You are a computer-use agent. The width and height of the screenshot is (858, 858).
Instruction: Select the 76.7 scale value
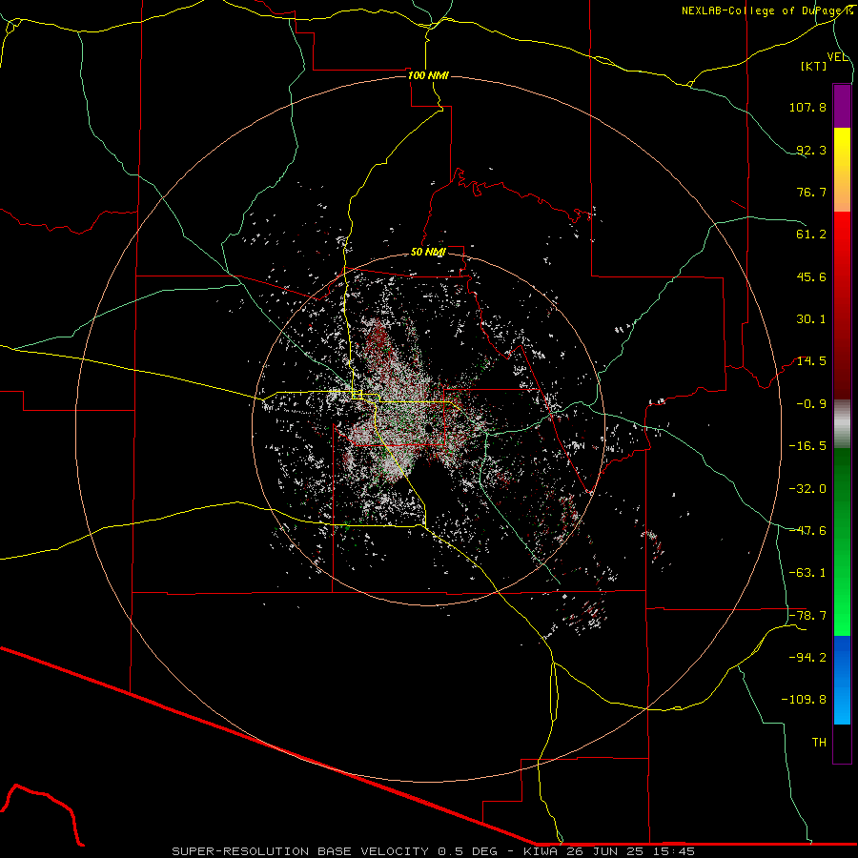[x=811, y=192]
